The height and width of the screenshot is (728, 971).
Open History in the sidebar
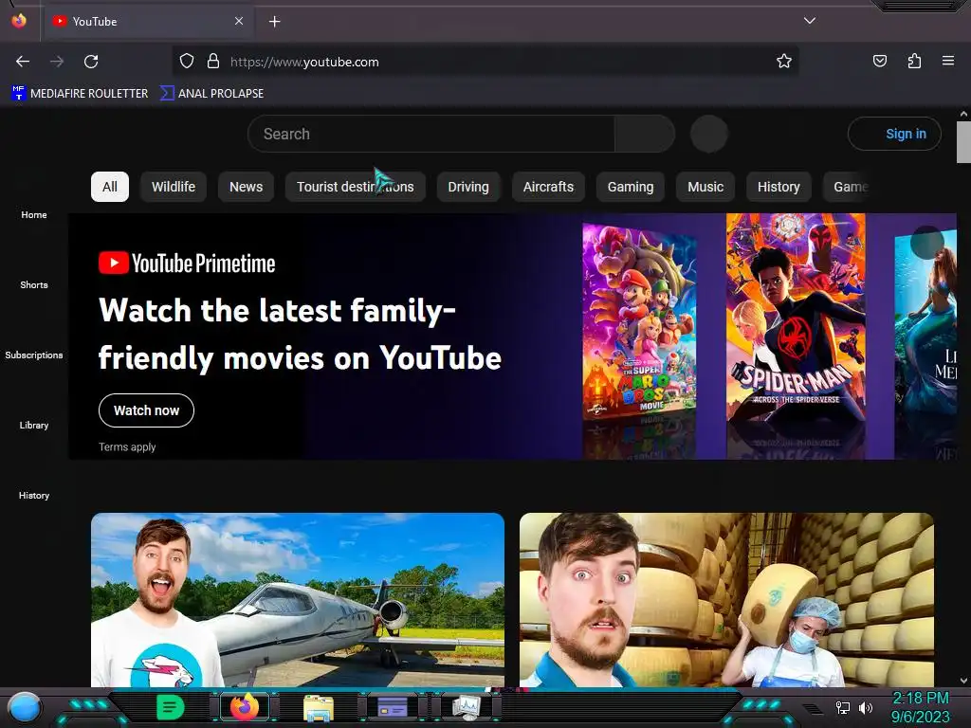(34, 495)
